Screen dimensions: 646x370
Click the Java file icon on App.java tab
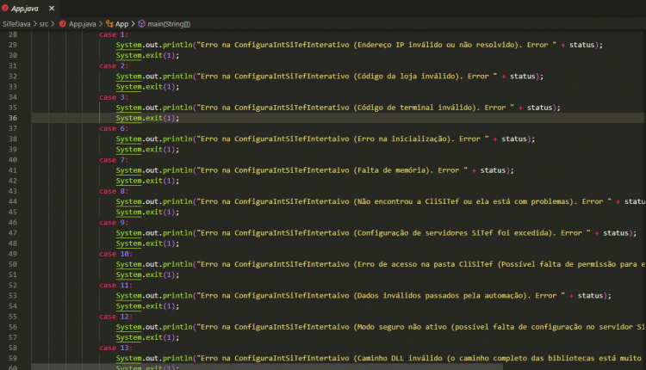5,8
